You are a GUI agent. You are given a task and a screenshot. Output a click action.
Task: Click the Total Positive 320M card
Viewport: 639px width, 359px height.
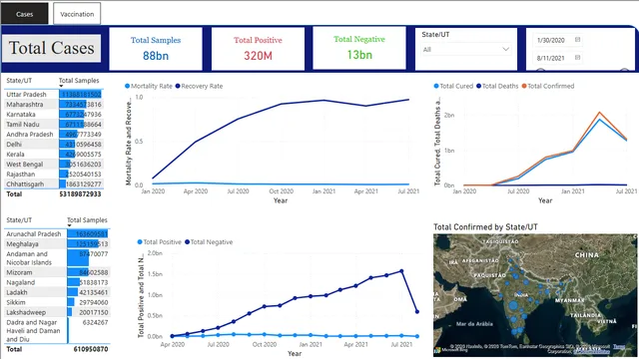click(x=258, y=49)
